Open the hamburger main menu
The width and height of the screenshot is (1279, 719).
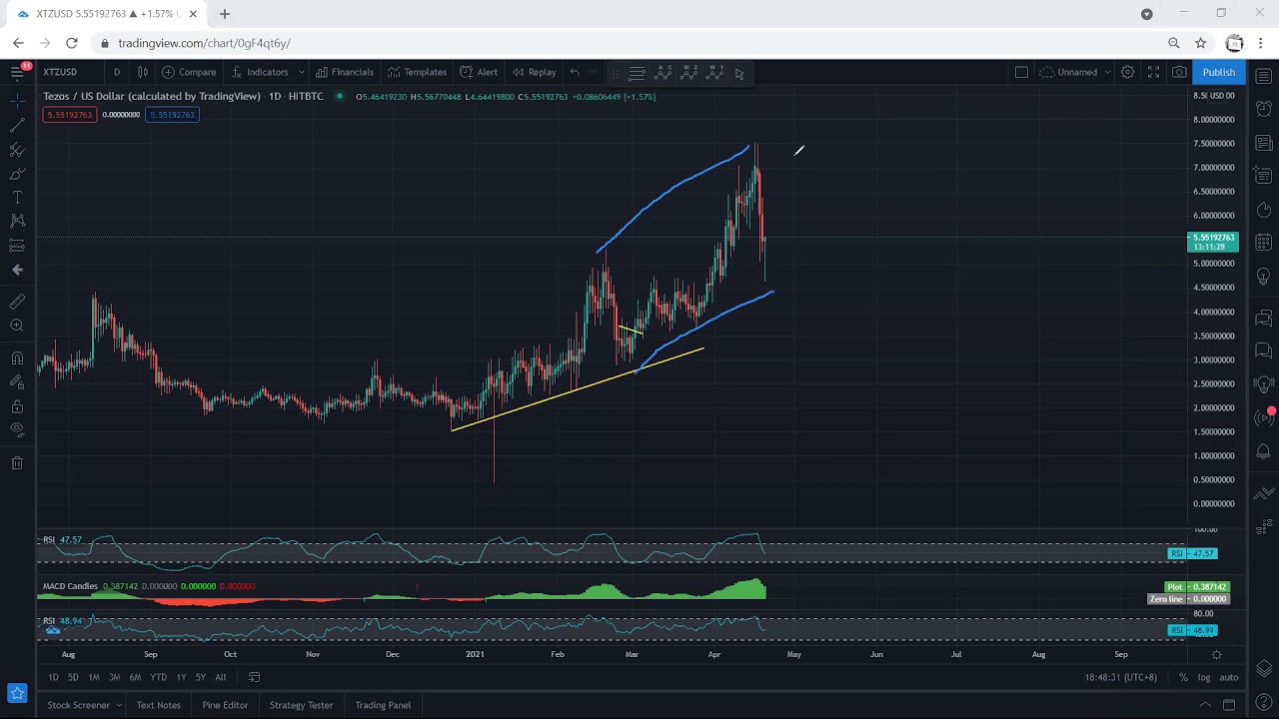[x=17, y=72]
